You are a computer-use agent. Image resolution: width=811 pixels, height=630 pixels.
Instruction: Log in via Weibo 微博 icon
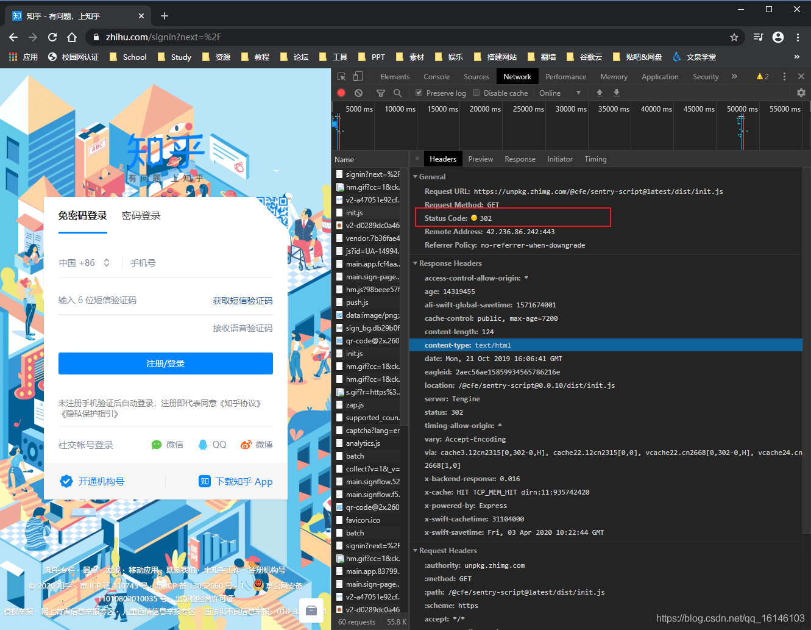(257, 445)
